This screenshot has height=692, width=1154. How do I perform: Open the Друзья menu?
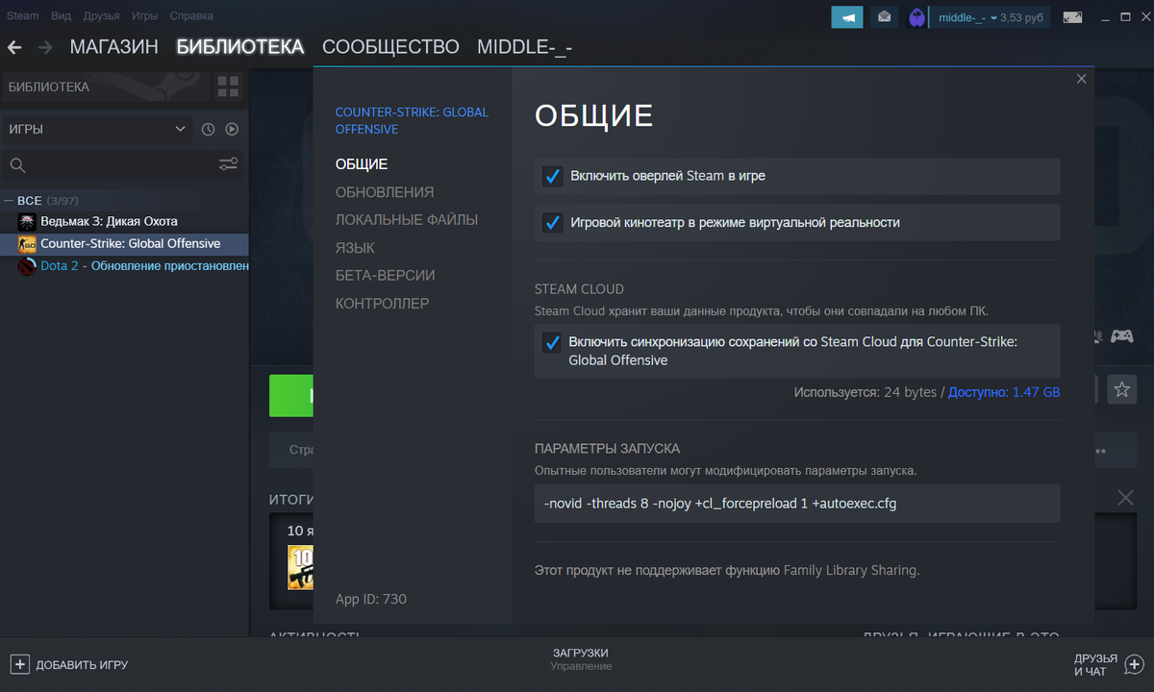click(102, 16)
